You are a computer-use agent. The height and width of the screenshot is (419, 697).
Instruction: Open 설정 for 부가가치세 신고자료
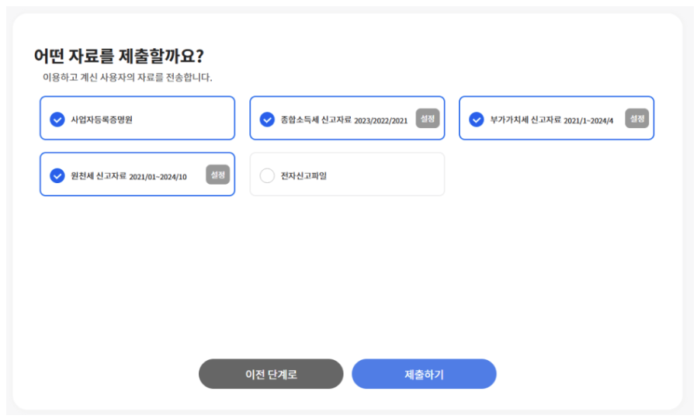pyautogui.click(x=637, y=119)
